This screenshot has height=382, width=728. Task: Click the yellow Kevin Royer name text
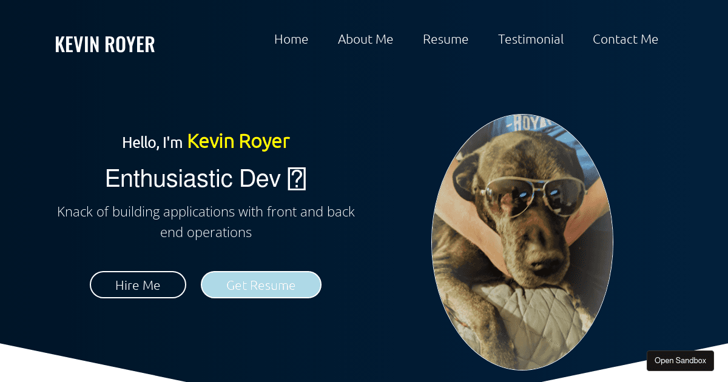(238, 141)
